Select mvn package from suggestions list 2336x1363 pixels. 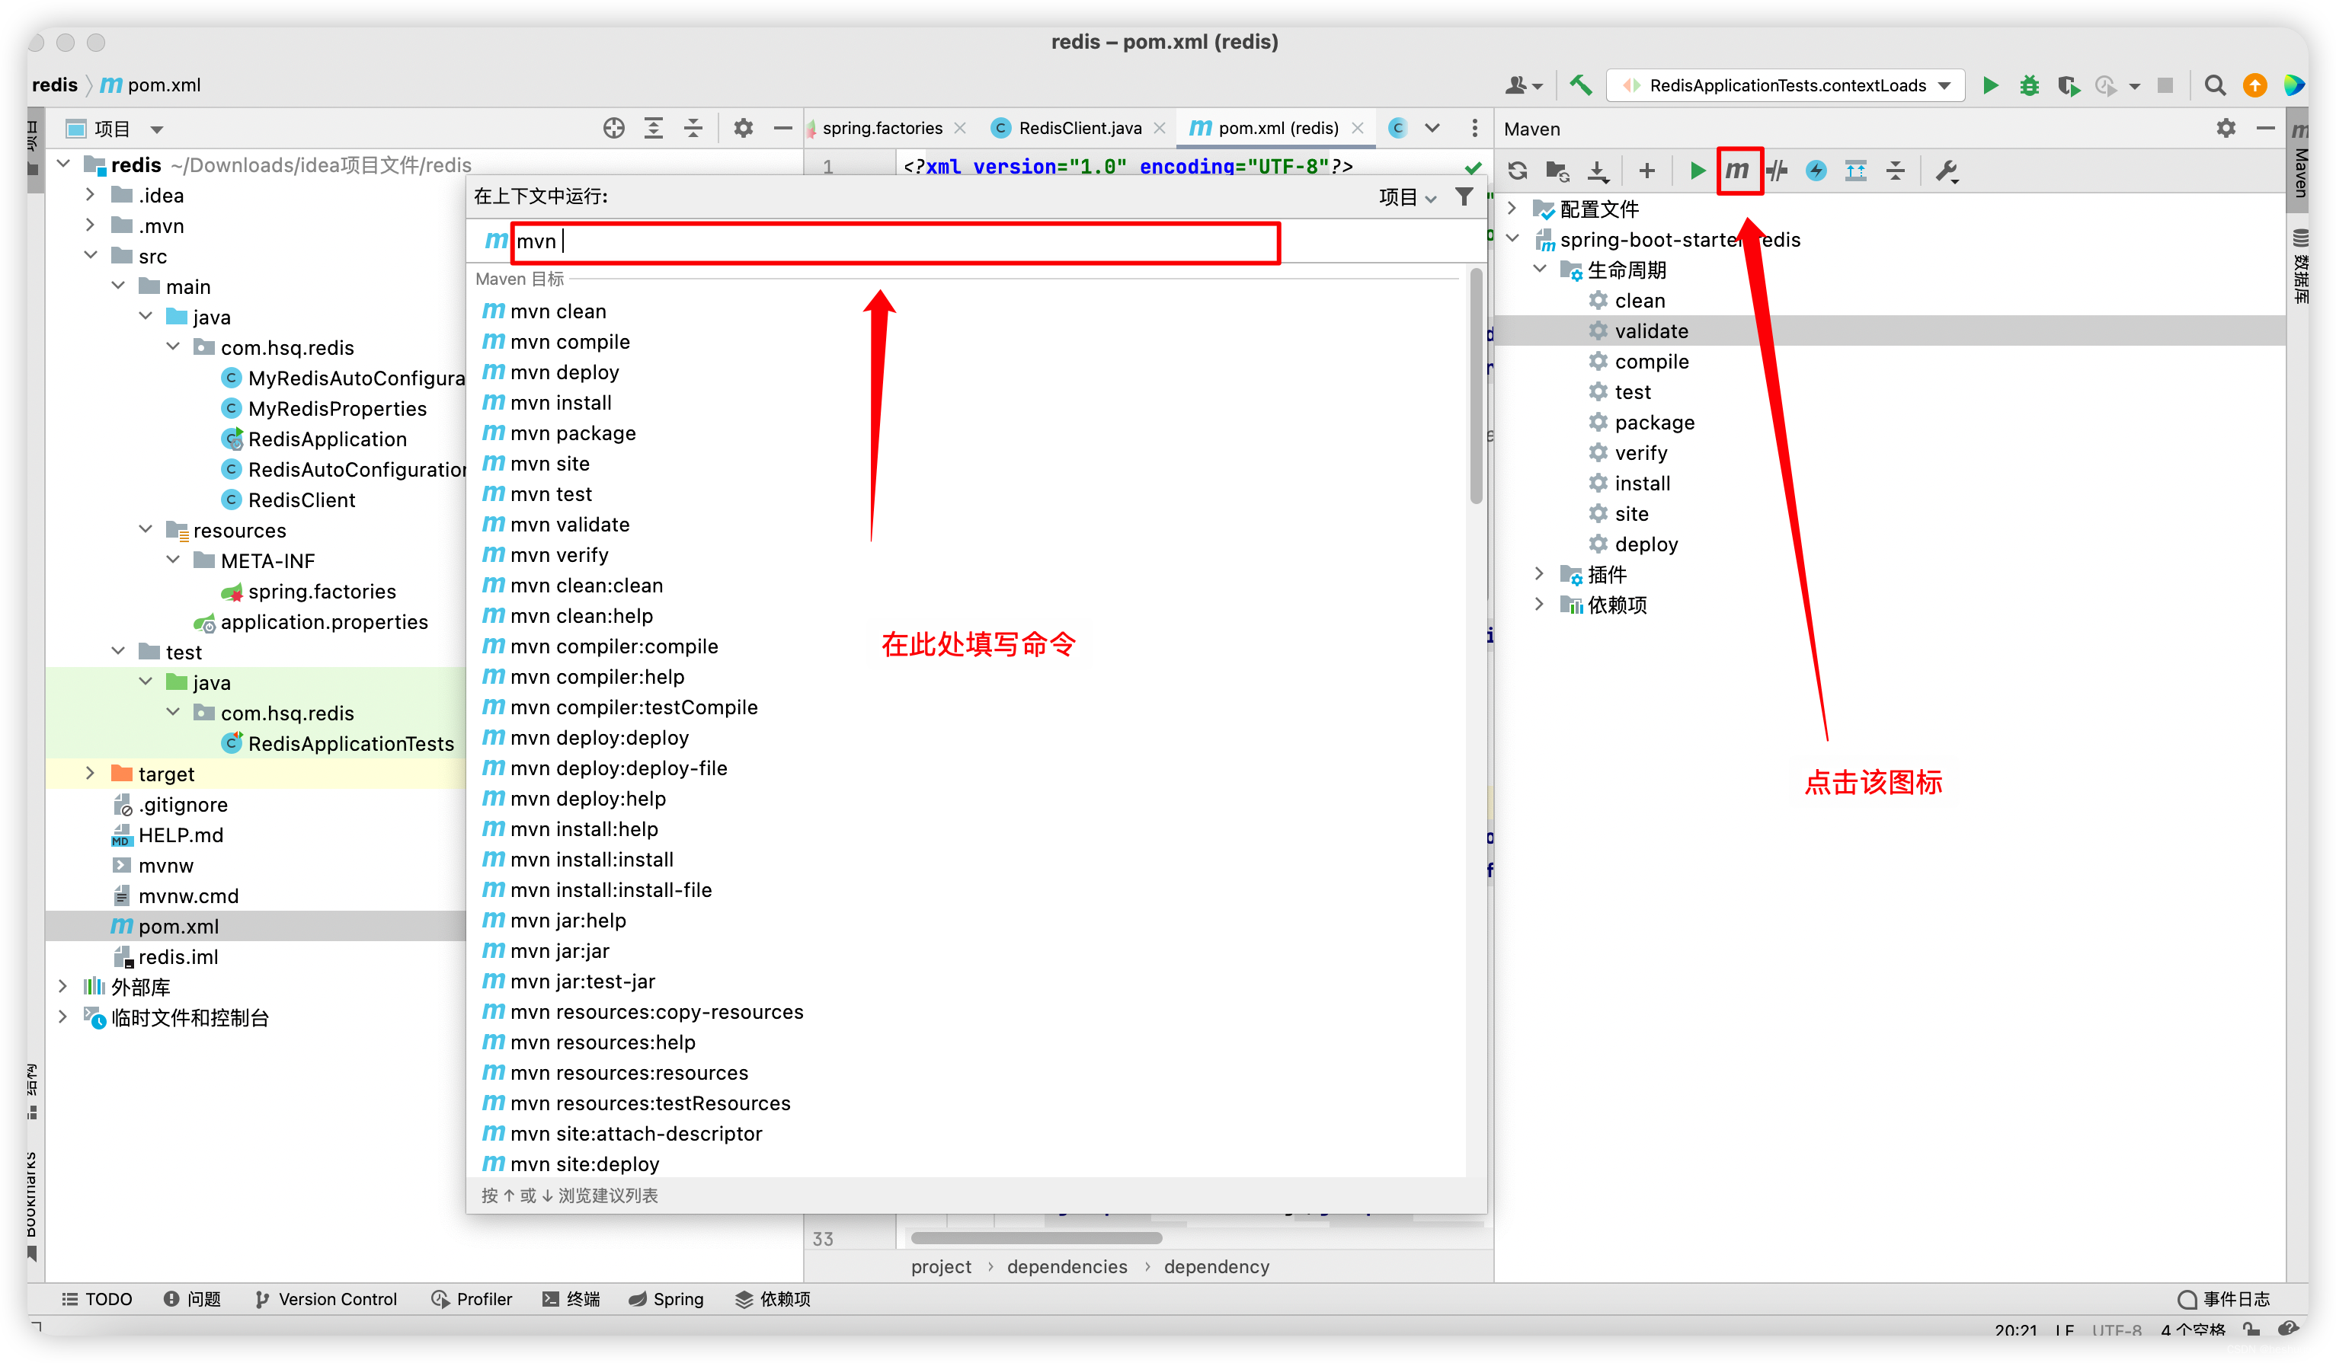point(571,432)
